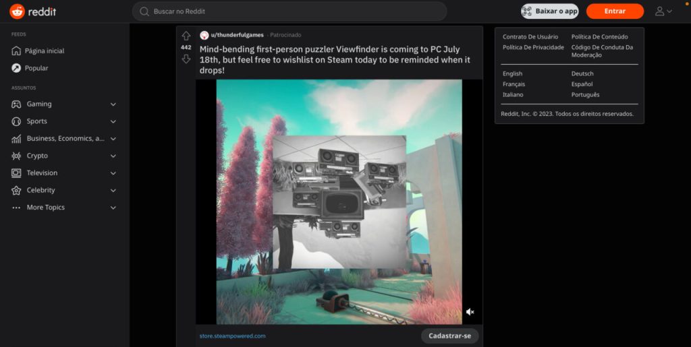
Task: Open the Popular feed
Action: pos(36,68)
